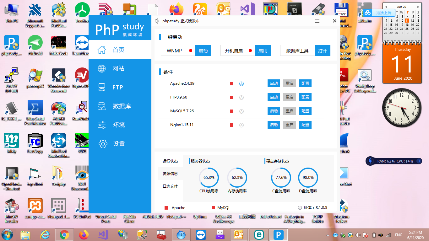Image resolution: width=429 pixels, height=241 pixels.
Task: Click the taskbar clock 5:24 PM
Action: (x=415, y=235)
